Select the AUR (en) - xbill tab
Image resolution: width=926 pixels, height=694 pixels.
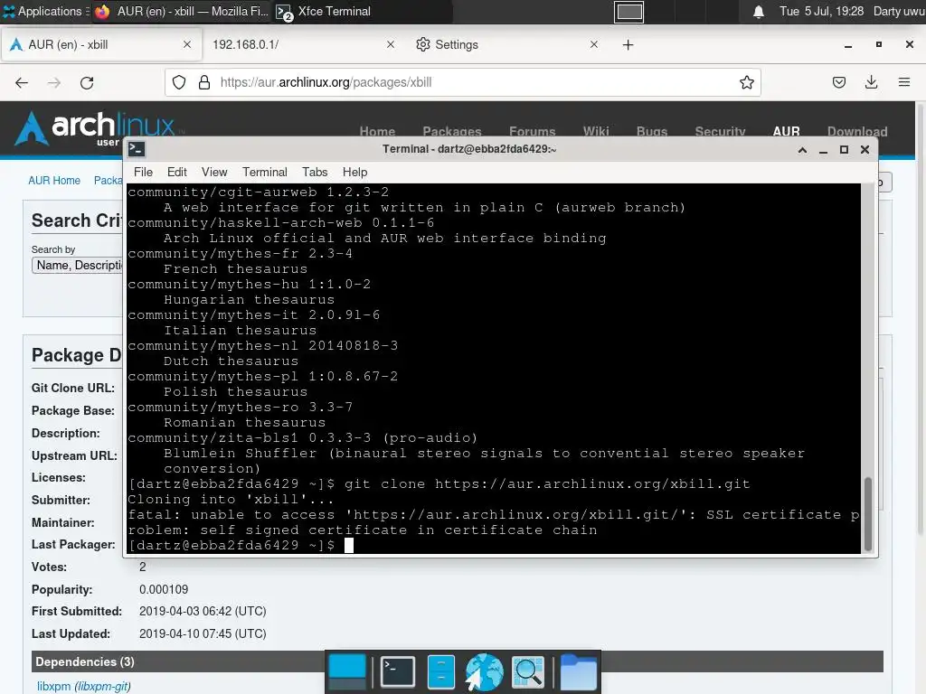click(x=99, y=45)
